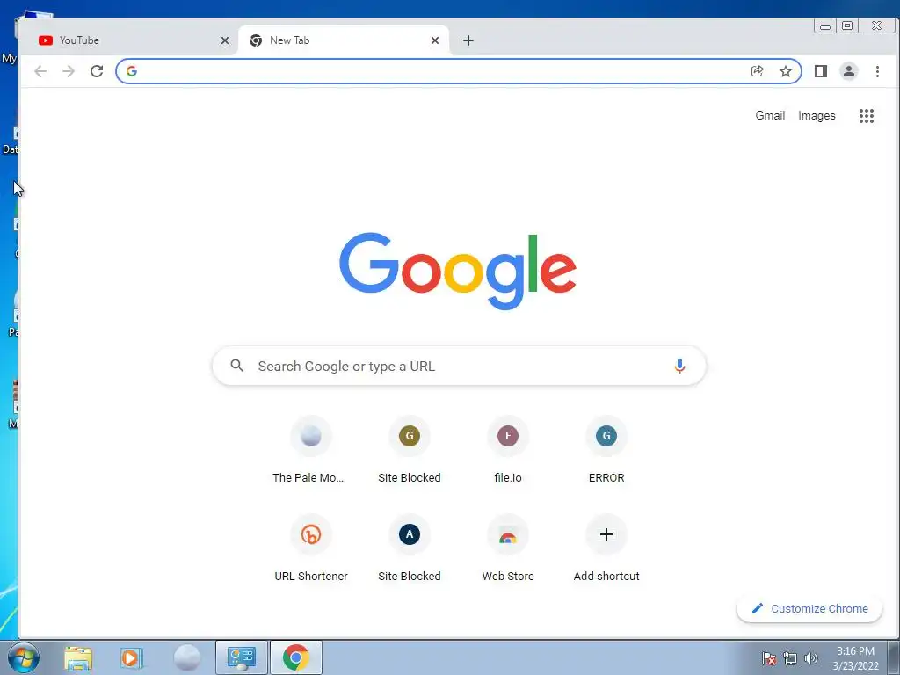Minimize the Chrome window

824,25
